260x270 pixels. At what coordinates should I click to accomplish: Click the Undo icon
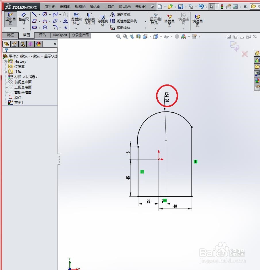201,7
